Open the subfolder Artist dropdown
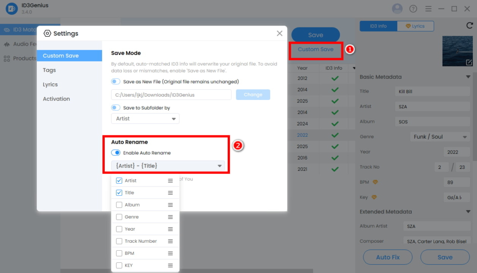 click(145, 119)
